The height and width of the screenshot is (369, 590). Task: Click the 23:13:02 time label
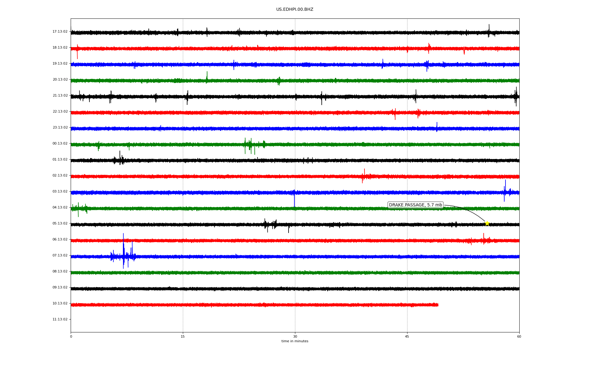(x=60, y=127)
